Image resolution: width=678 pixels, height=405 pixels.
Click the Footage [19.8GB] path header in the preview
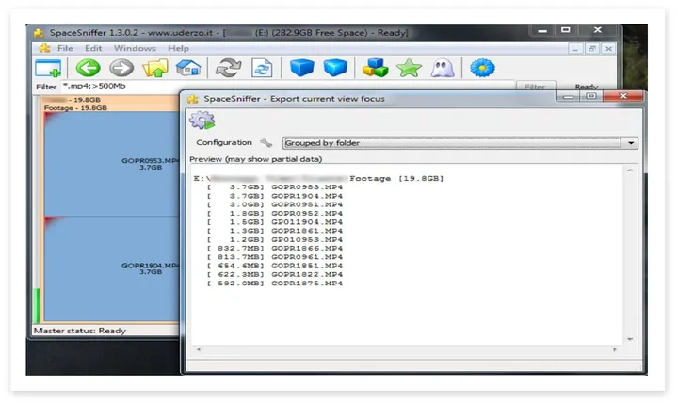(x=396, y=178)
